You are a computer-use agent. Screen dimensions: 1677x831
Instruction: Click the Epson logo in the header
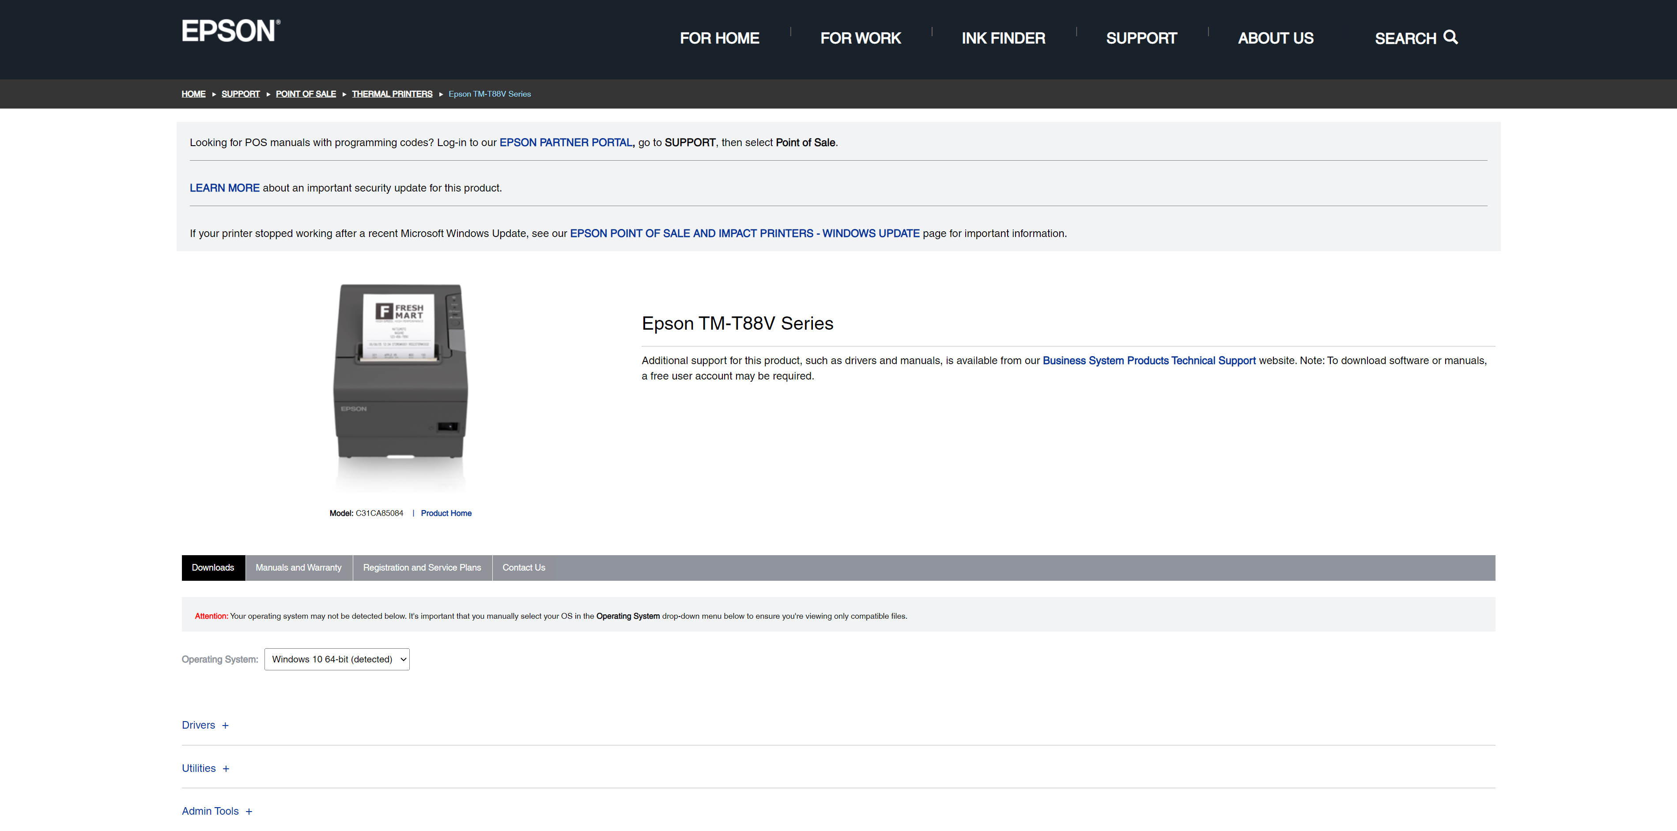(230, 31)
